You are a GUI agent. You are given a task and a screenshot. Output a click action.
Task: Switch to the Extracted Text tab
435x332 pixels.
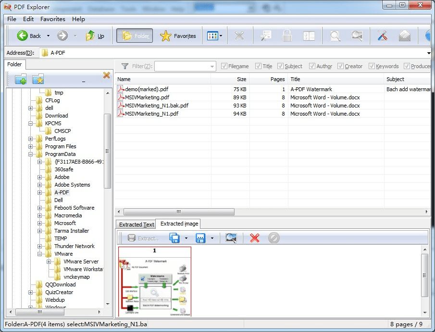click(136, 224)
